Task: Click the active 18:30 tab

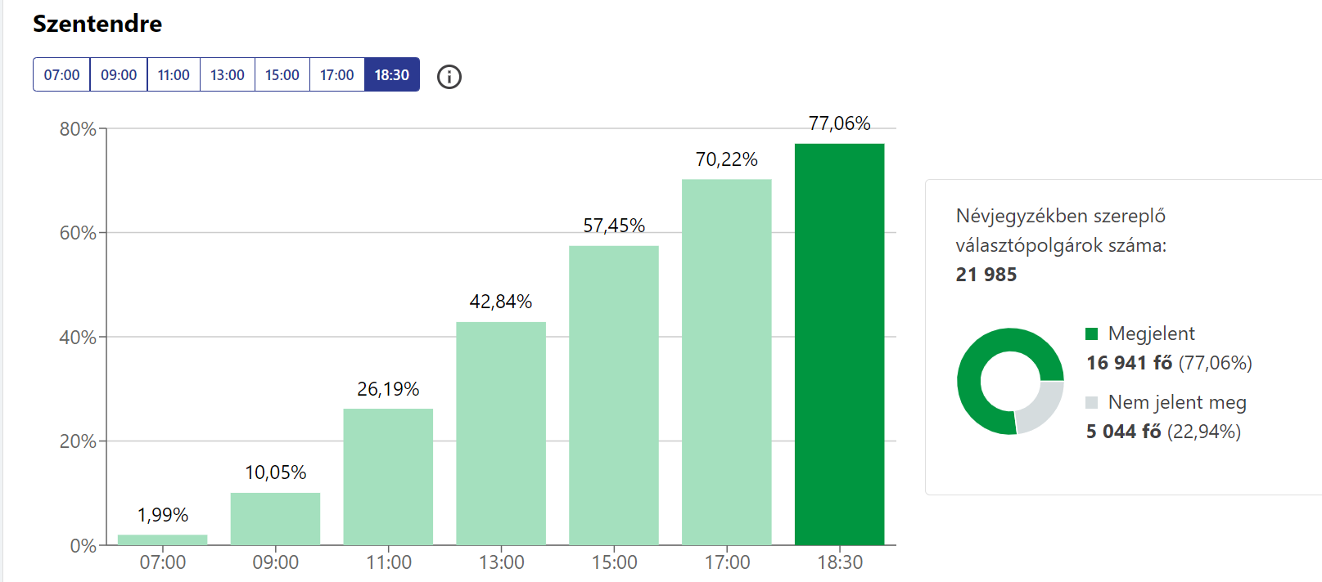Action: (x=392, y=75)
